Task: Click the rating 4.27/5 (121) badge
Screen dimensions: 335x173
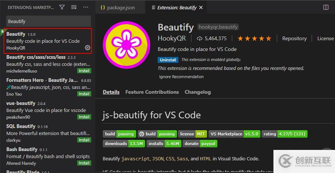Action: point(285,134)
